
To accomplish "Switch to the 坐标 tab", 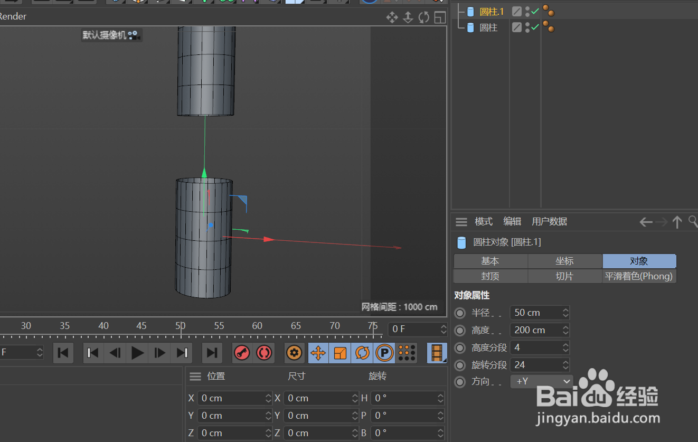I will coord(565,261).
